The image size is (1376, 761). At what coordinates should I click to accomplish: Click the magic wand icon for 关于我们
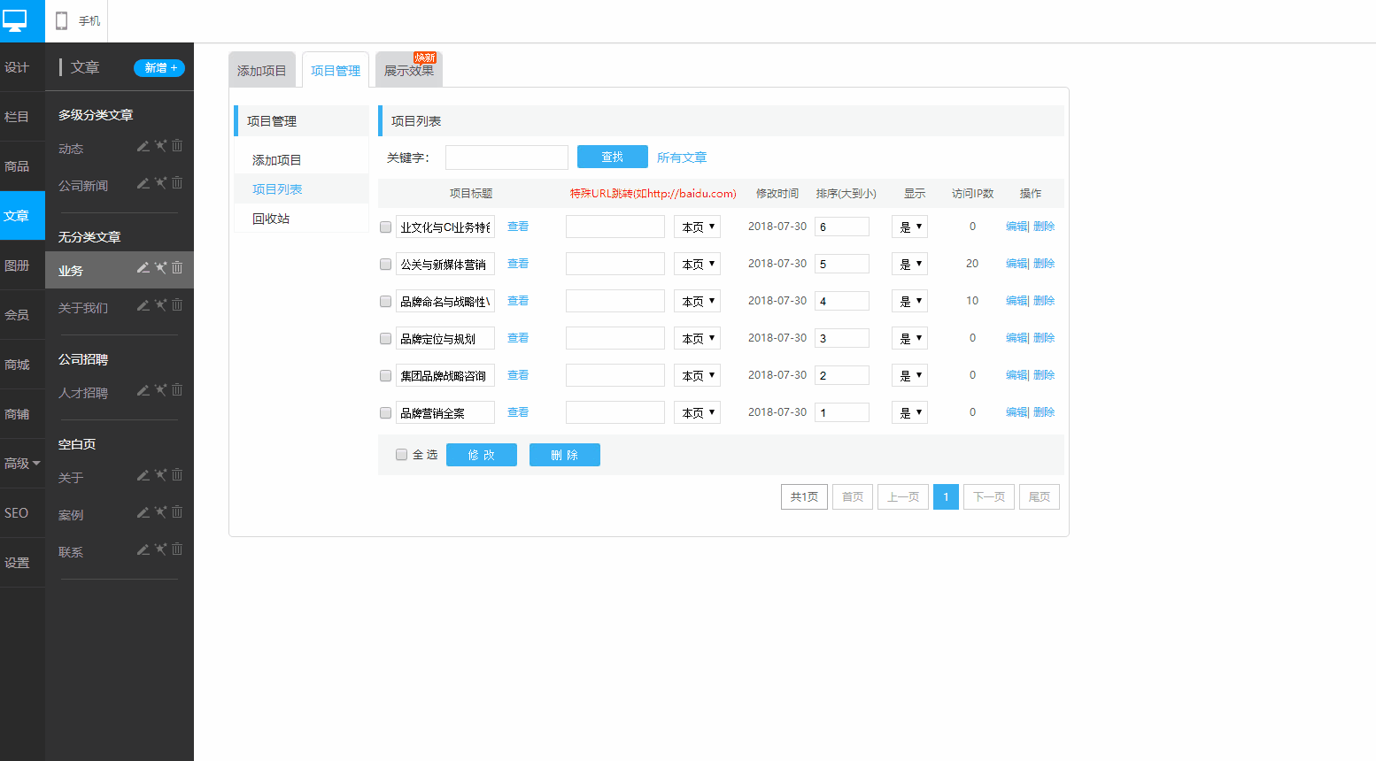[x=160, y=305]
